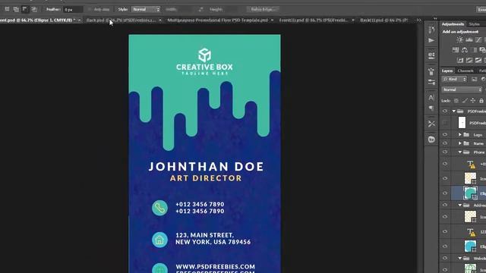486x273 pixels.
Task: Switch to the Back(1).psd document tab
Action: click(384, 20)
